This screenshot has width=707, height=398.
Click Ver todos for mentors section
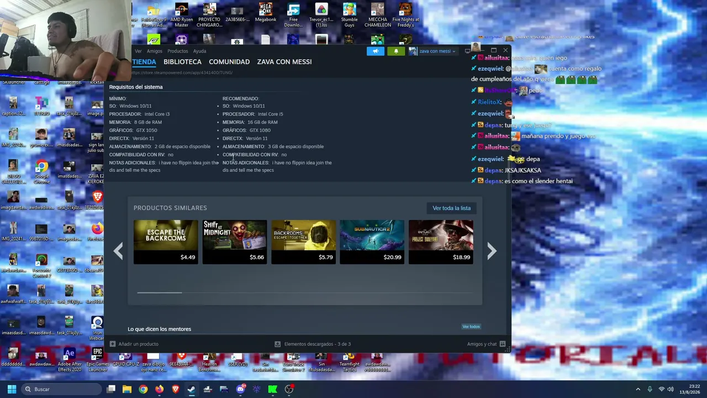click(x=471, y=327)
